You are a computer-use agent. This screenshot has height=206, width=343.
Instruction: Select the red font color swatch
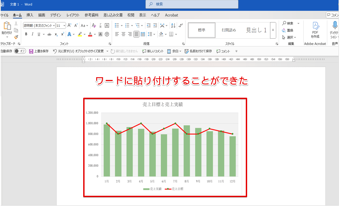coord(90,34)
